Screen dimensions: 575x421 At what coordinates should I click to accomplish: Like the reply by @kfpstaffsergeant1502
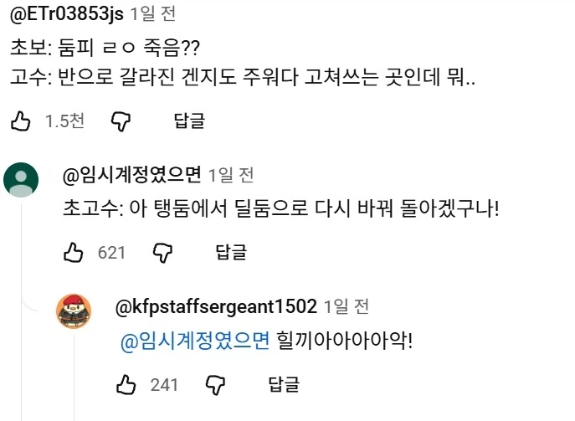click(126, 384)
